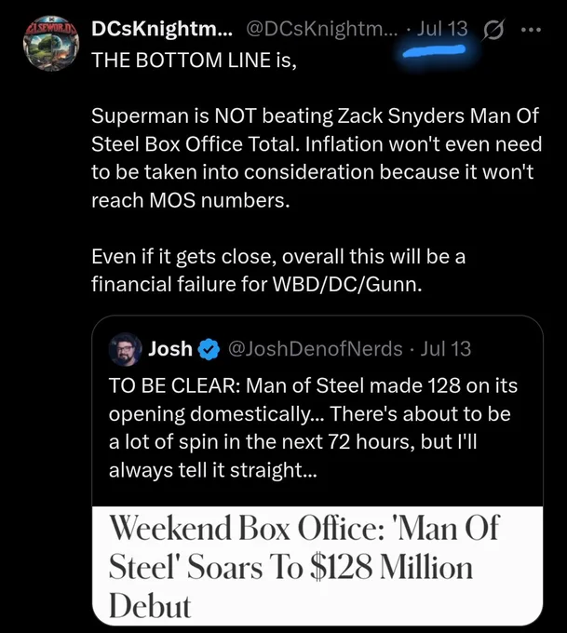The height and width of the screenshot is (633, 567).
Task: Click the @DCsKnightm handle
Action: (322, 29)
